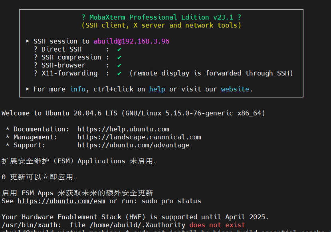This screenshot has height=232, width=331.
Task: Click the arrow bullet before 'SSH session to'
Action: click(28, 41)
